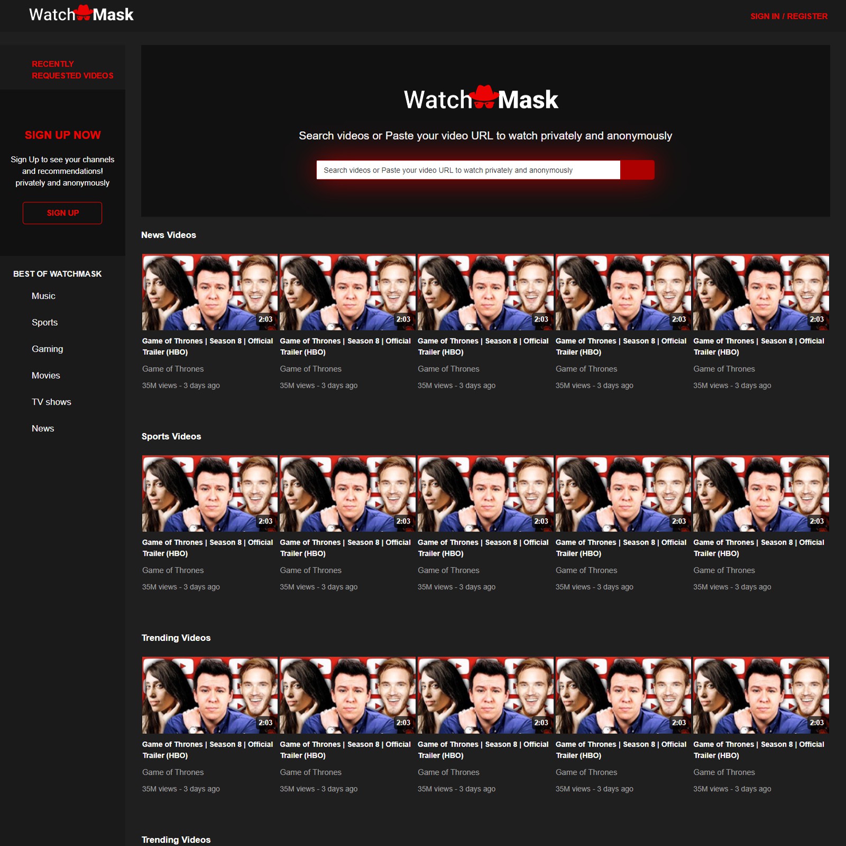Click the red search submit button
This screenshot has height=846, width=846.
coord(637,170)
